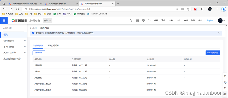Open the console search magnifier
Viewport: 228px width, 98px height.
pyautogui.click(x=131, y=21)
